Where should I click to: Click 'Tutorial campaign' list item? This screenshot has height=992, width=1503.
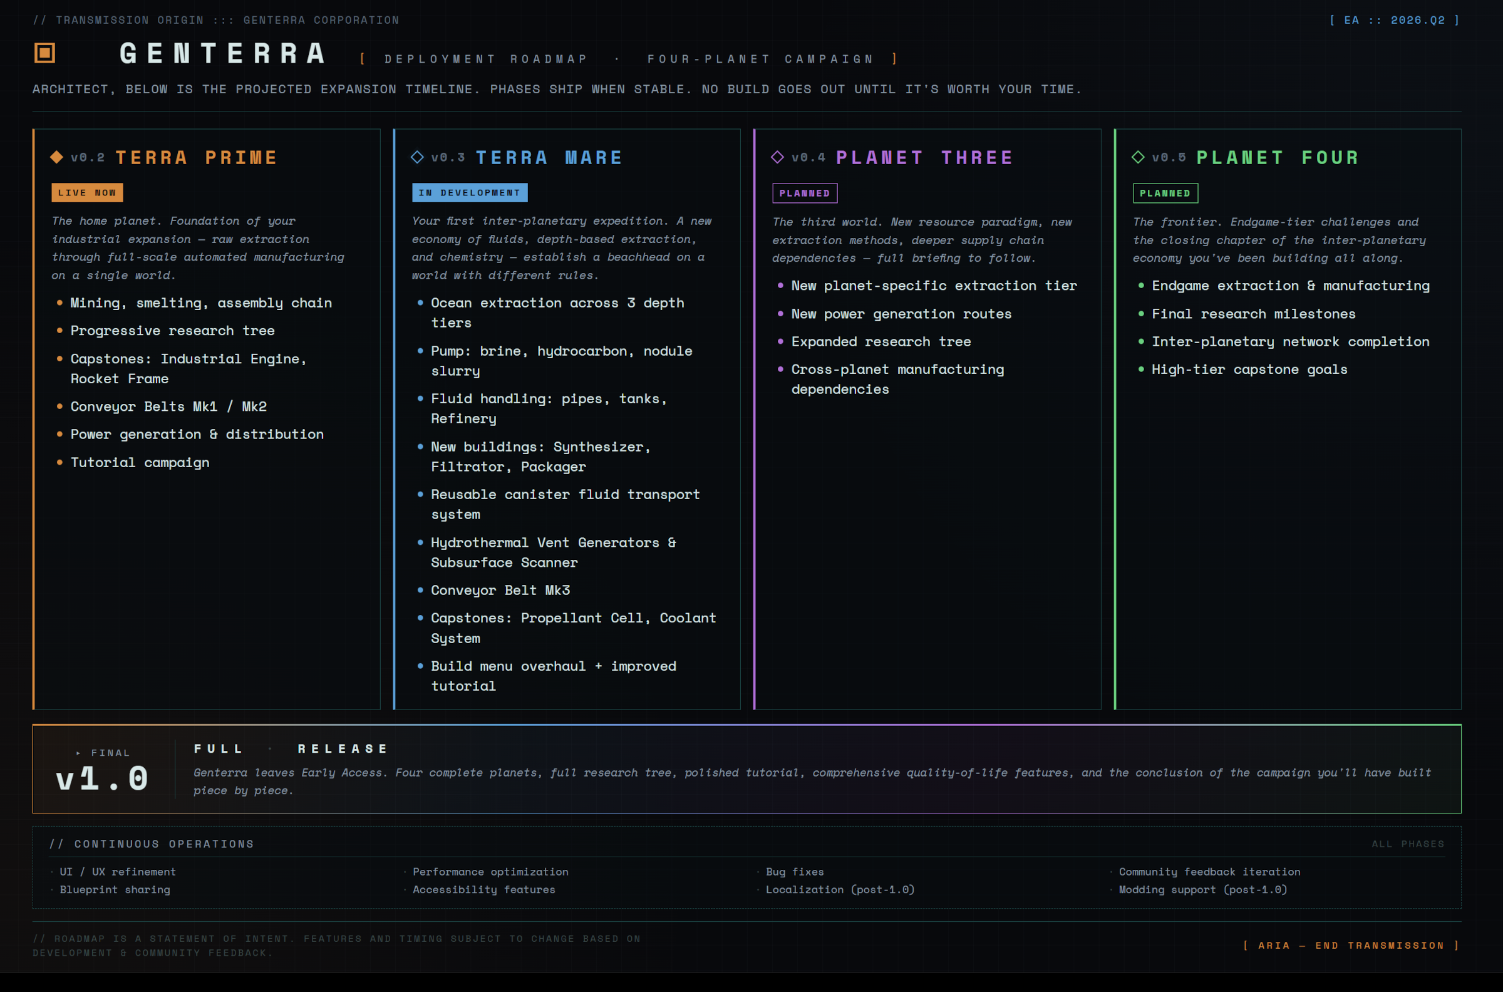(x=140, y=462)
